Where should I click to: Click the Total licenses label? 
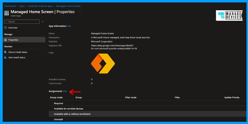click(55, 83)
